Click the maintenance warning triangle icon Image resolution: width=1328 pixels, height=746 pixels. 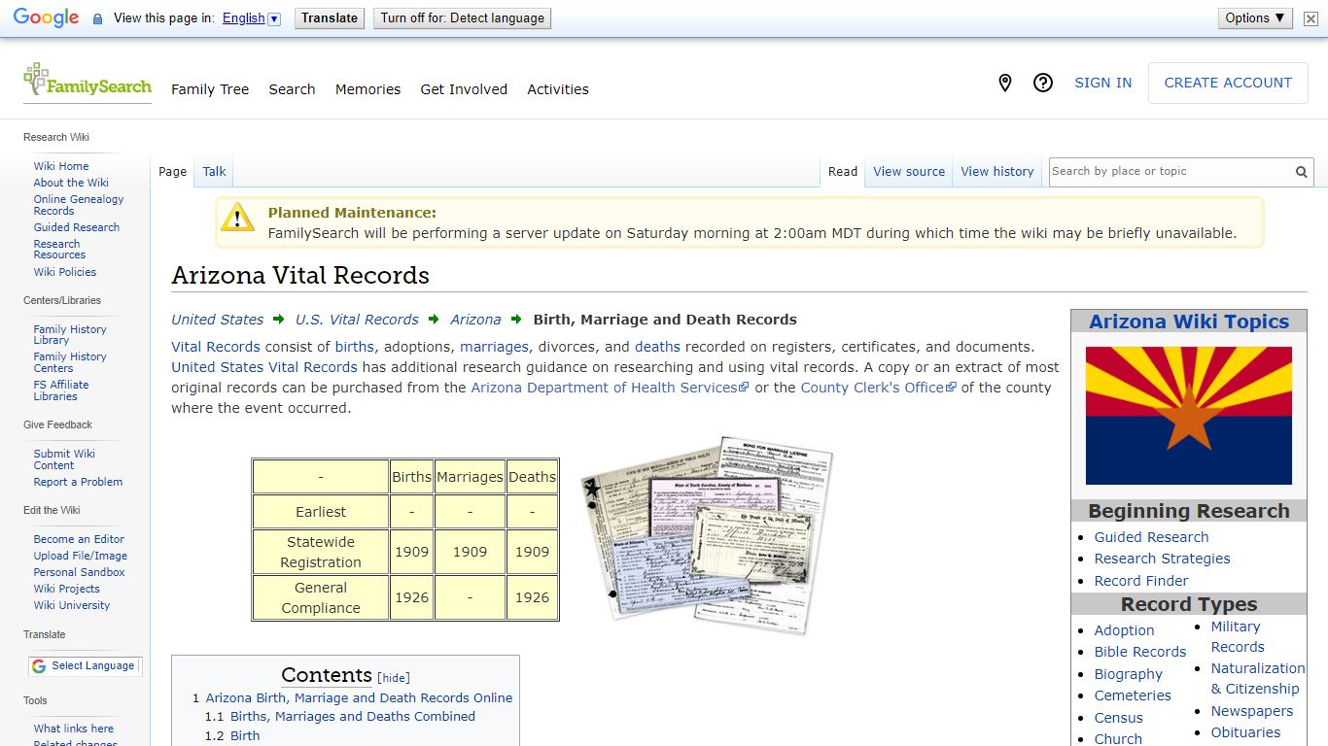tap(237, 218)
